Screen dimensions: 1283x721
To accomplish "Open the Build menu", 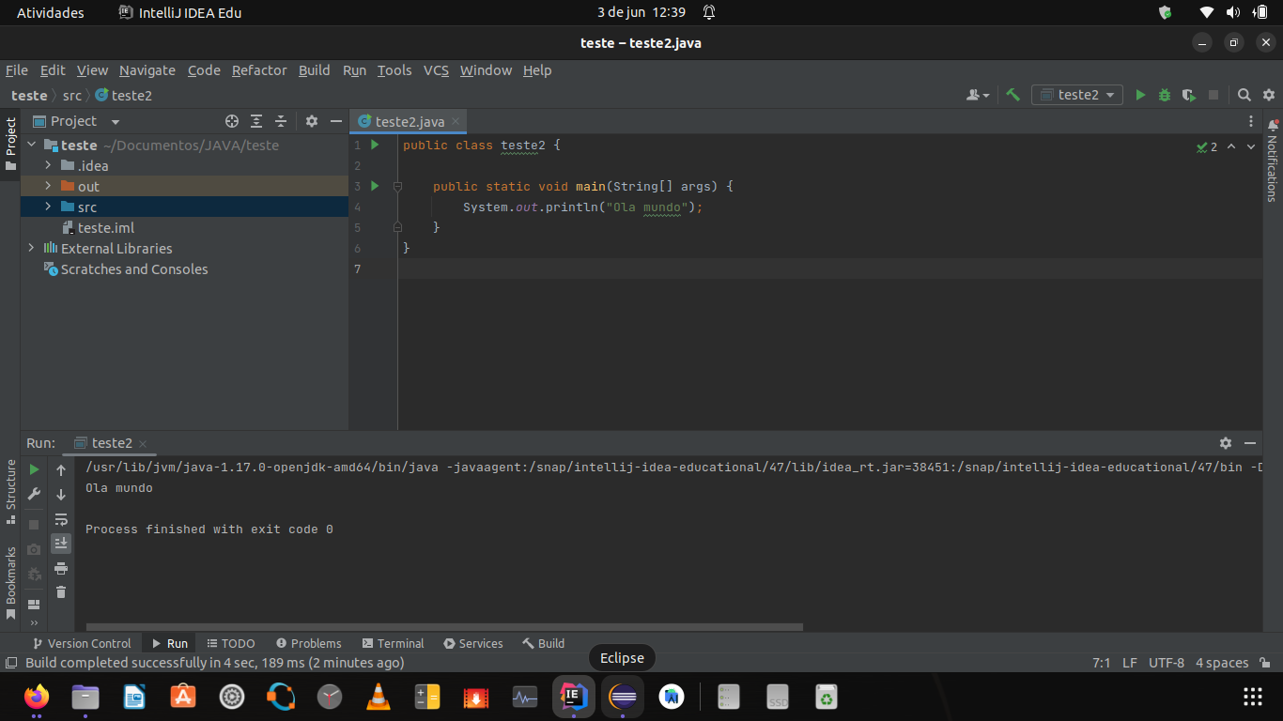I will pyautogui.click(x=315, y=70).
